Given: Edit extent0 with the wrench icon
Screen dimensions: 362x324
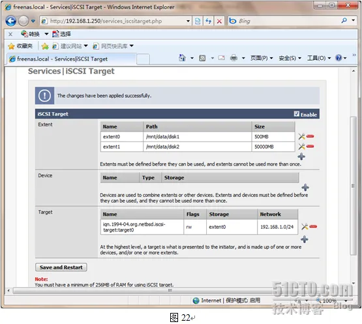Looking at the screenshot, I should [x=301, y=137].
